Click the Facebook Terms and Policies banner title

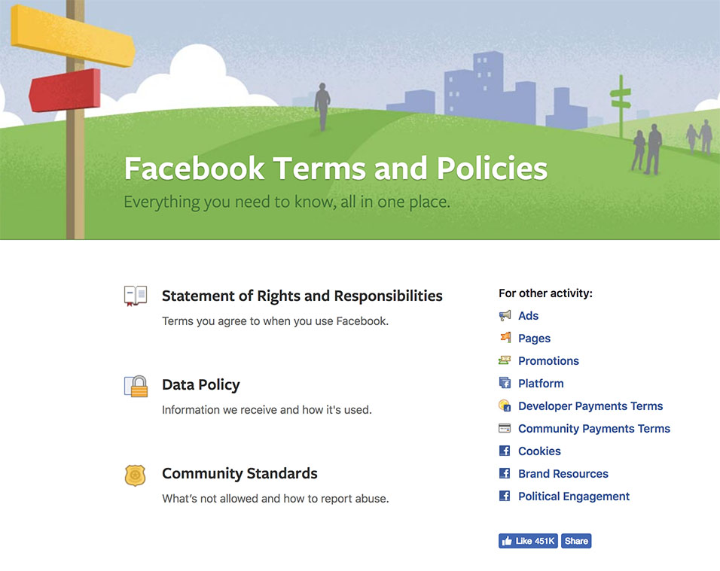pos(336,168)
